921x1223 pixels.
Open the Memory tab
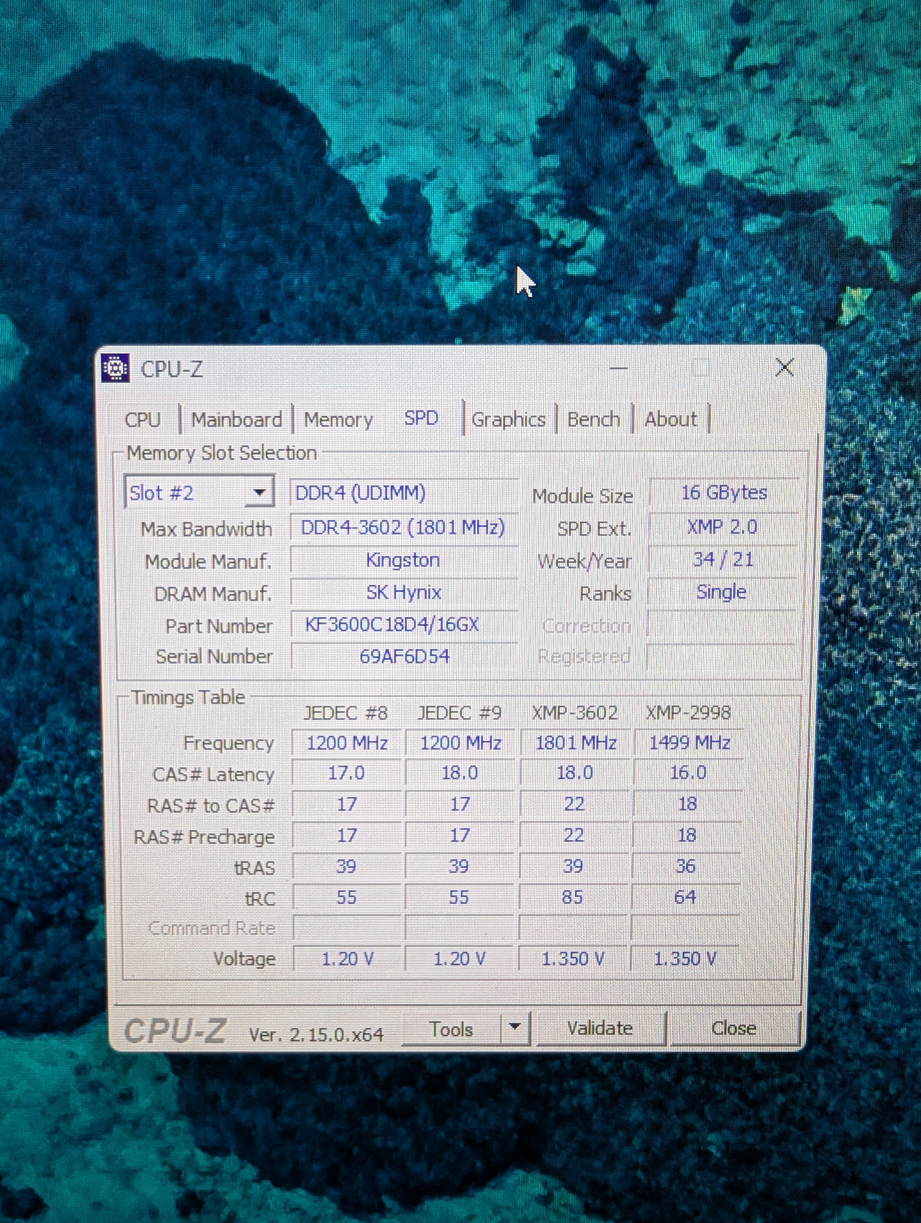pyautogui.click(x=338, y=420)
